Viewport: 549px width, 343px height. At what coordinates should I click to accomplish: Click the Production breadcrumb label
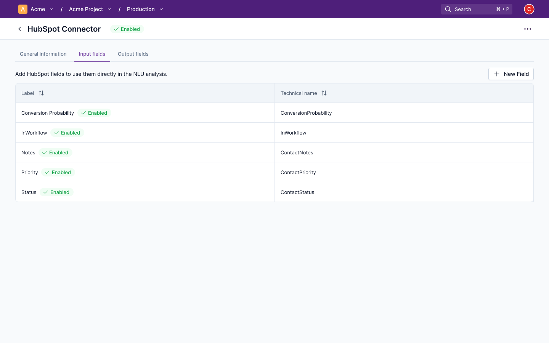(141, 9)
